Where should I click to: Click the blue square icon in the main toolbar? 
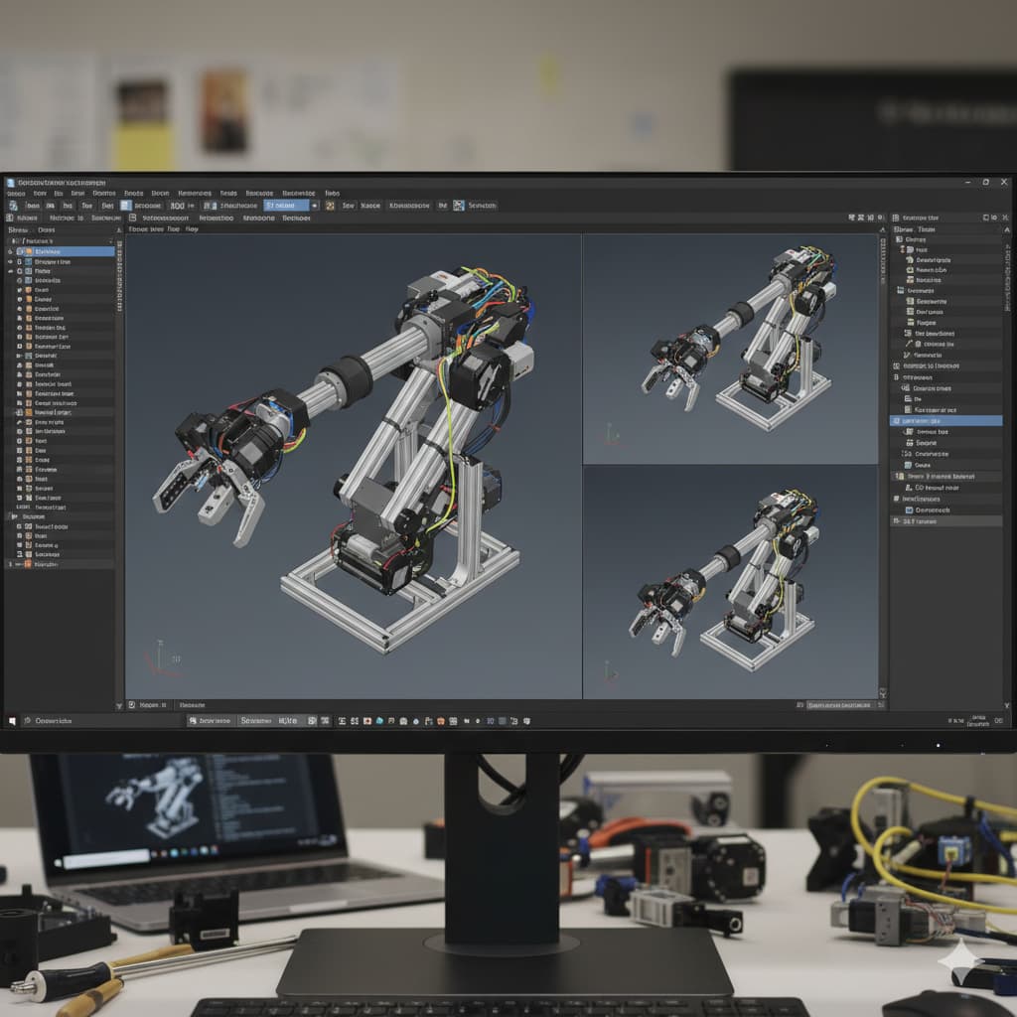click(126, 206)
